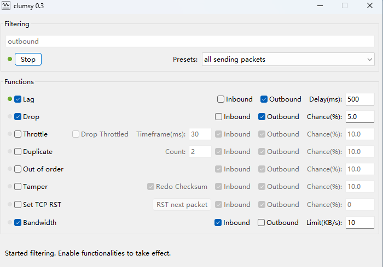Screen dimensions: 383x267
Task: Toggle Outbound for Set TCP RST
Action: [x=262, y=204]
